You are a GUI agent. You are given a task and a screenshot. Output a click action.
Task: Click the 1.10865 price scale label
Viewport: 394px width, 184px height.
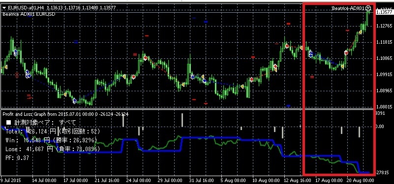tap(384, 58)
